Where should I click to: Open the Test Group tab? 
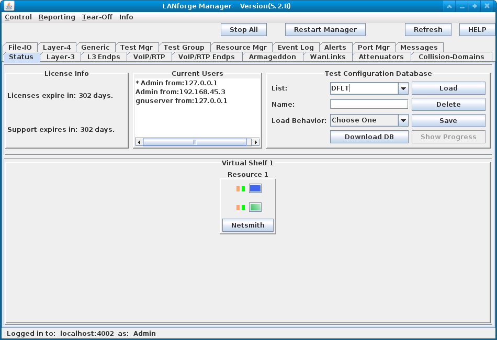[184, 47]
